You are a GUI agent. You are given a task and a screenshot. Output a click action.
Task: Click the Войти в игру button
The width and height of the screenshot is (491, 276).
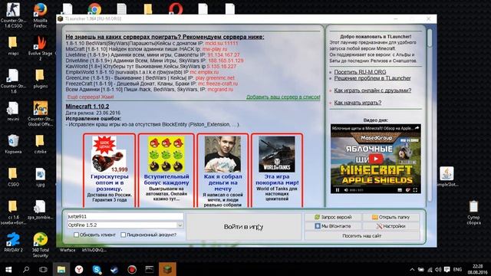coord(244,227)
